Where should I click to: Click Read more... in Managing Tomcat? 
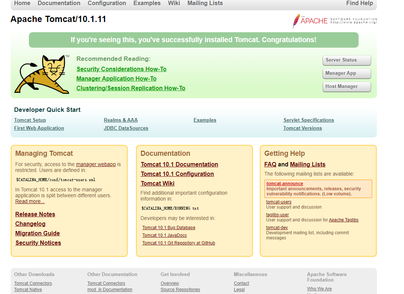point(30,201)
